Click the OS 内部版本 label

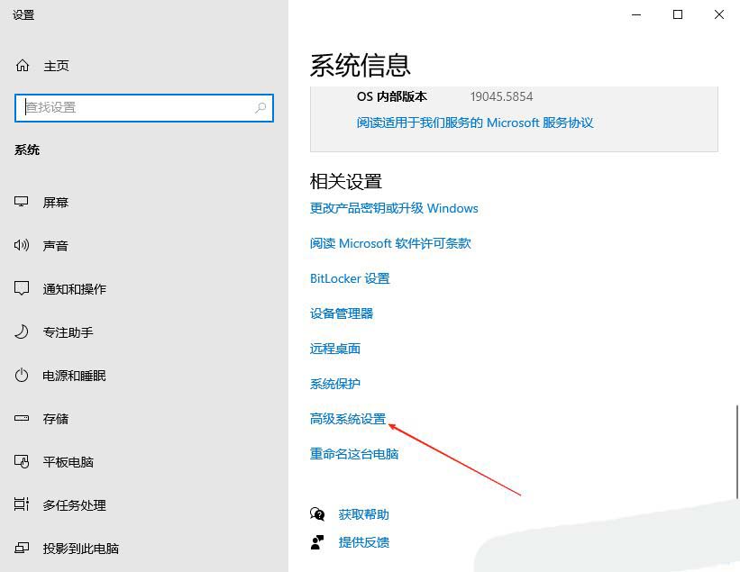392,96
